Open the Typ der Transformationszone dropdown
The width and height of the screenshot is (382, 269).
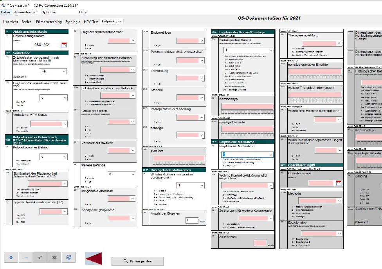53,211
